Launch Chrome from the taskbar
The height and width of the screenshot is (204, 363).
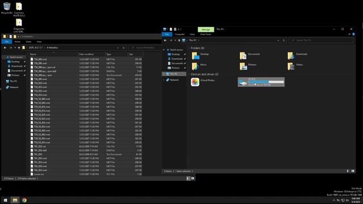(x=24, y=200)
